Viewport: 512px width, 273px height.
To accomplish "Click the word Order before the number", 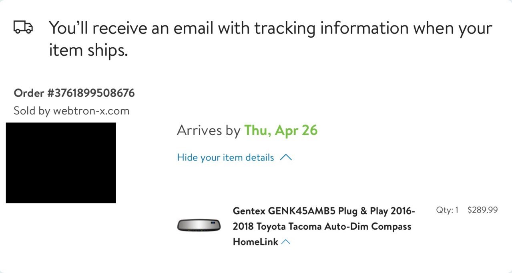I will tap(29, 93).
